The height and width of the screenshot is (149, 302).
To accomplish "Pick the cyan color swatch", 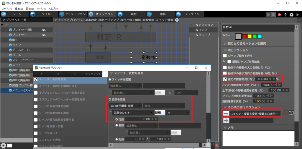I will click(x=260, y=36).
